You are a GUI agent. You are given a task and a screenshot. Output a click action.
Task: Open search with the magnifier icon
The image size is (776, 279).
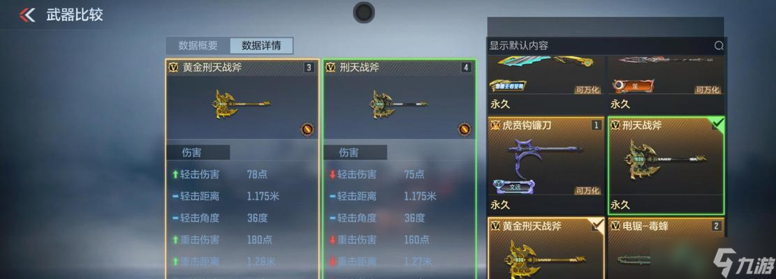(x=719, y=46)
